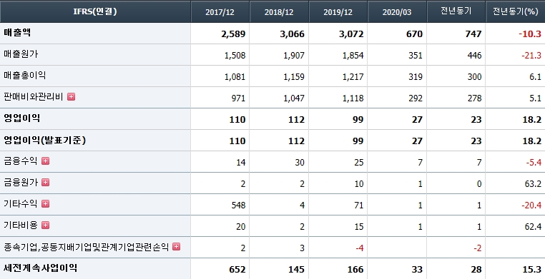Click 매출액 value 3,072 for 2019/12
Image resolution: width=545 pixels, height=279 pixels.
click(351, 34)
